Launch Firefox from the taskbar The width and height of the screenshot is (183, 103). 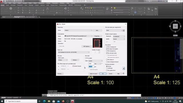click(x=63, y=101)
